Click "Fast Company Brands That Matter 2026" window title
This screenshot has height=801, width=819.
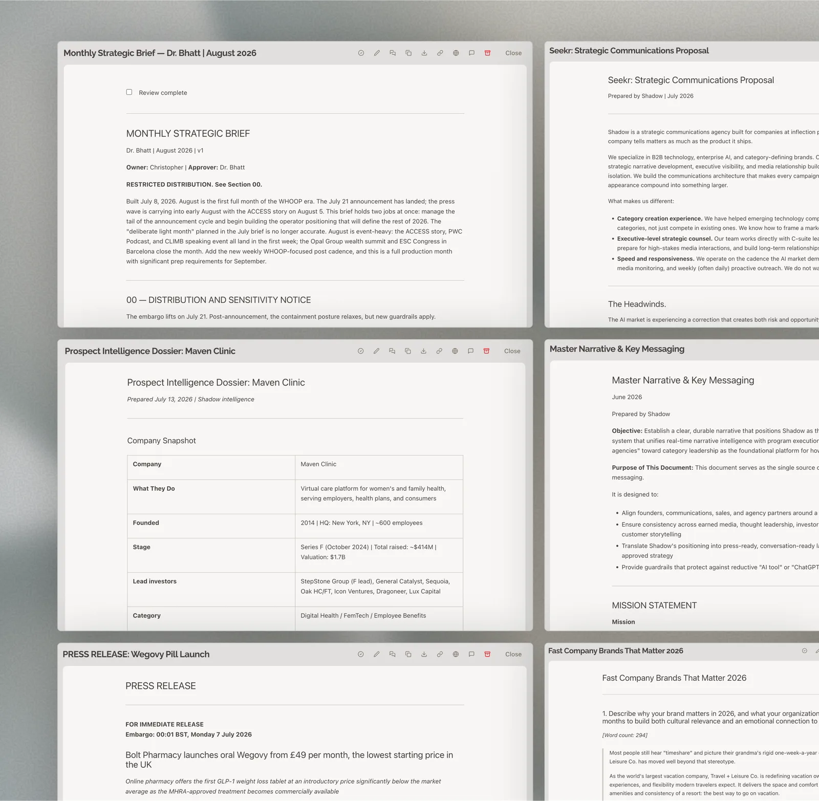(x=615, y=651)
